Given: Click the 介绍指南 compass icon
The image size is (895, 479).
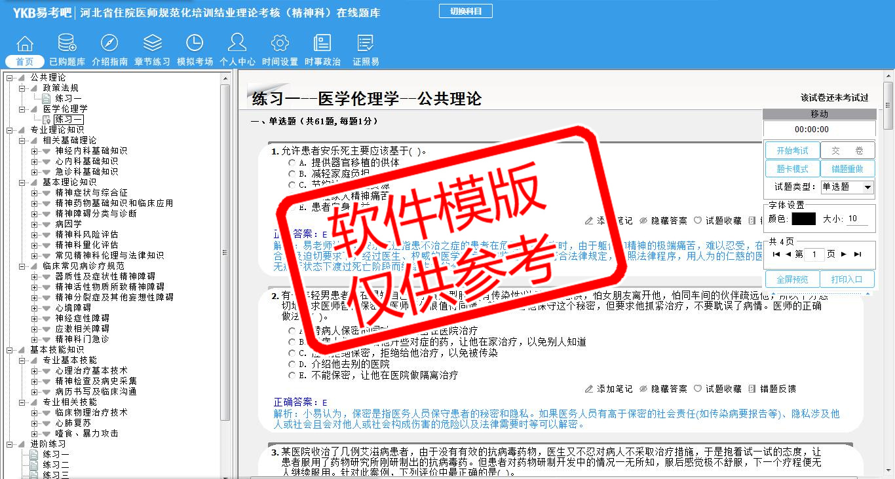Looking at the screenshot, I should coord(109,44).
